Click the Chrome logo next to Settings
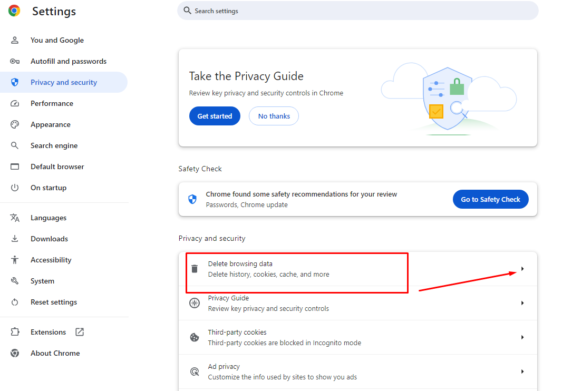The image size is (572, 391). click(x=14, y=11)
